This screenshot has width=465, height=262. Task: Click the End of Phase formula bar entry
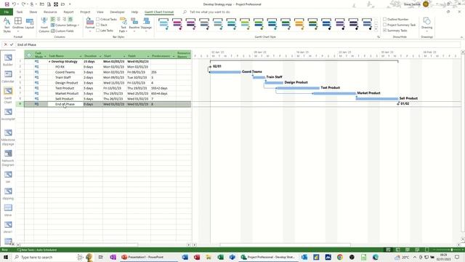(27, 44)
